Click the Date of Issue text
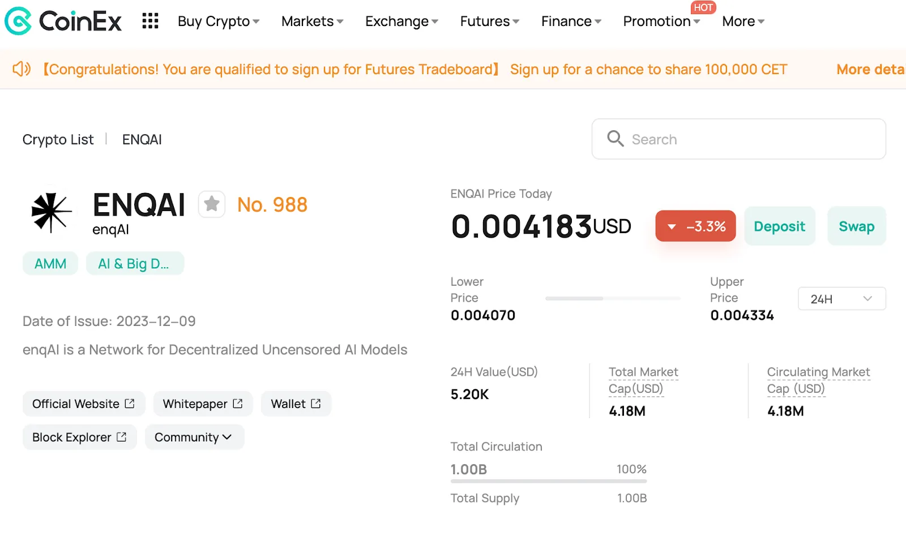The image size is (906, 545). (109, 321)
